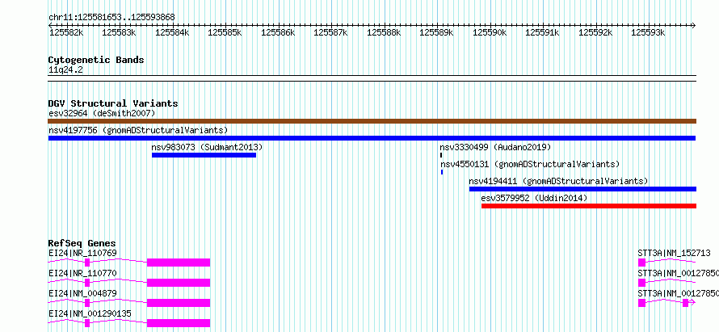Open the nsv983073 (Sudmant2013) variant label
This screenshot has height=332, width=719.
coord(207,147)
